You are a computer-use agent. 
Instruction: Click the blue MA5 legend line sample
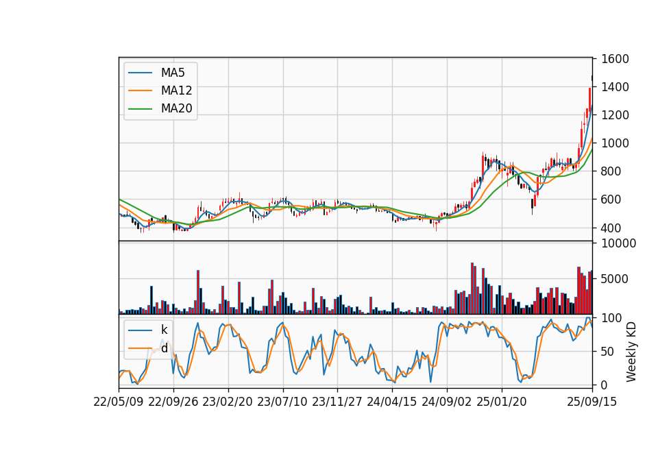click(x=140, y=73)
